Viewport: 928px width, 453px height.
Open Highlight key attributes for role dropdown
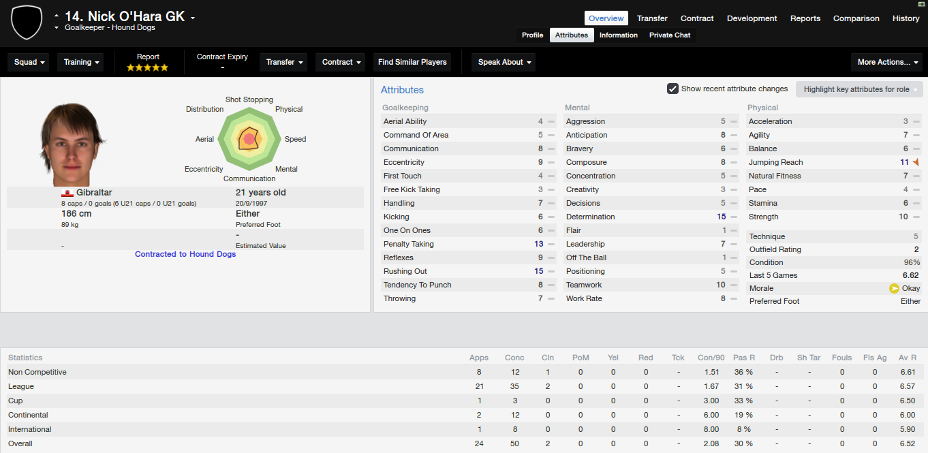point(859,89)
